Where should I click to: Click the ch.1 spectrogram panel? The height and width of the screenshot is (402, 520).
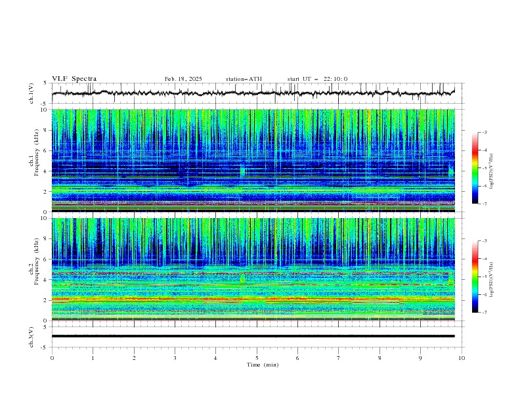pyautogui.click(x=253, y=160)
